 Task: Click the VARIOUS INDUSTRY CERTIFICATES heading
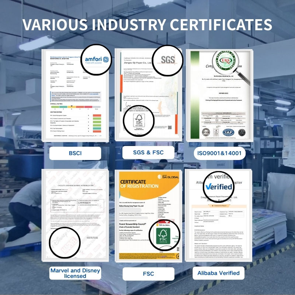click(147, 24)
